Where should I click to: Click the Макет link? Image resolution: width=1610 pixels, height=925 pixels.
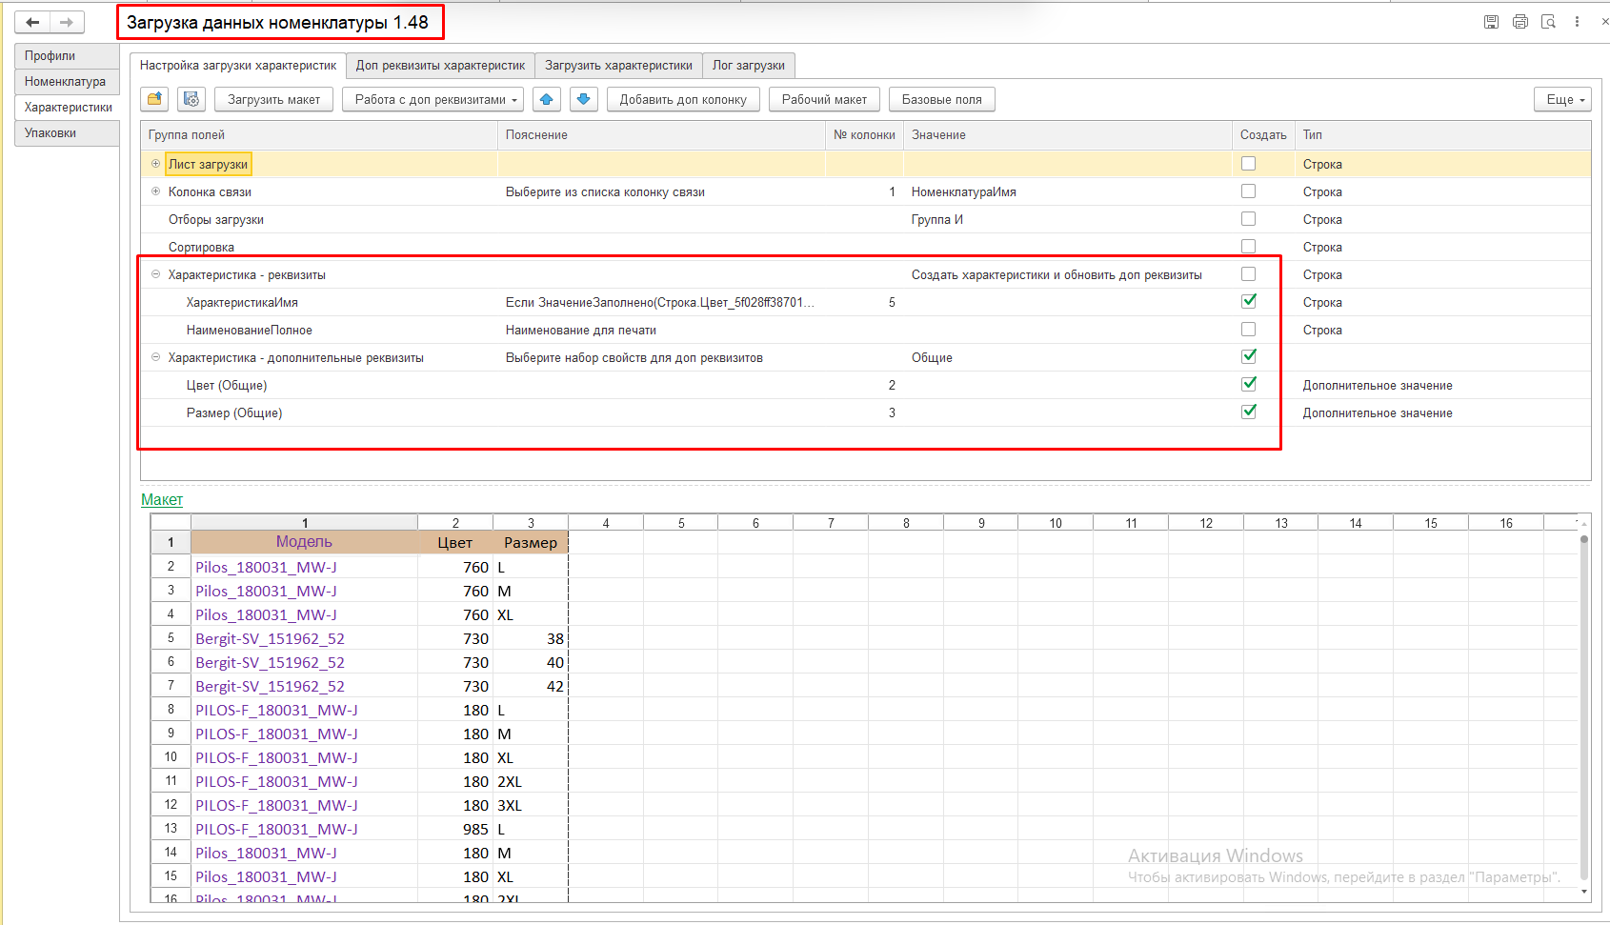[x=161, y=499]
